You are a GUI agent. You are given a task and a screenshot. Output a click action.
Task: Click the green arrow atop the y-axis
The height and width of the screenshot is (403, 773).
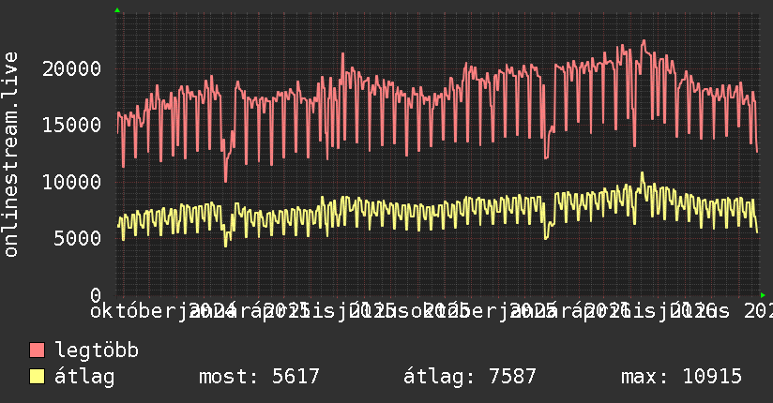tap(117, 10)
